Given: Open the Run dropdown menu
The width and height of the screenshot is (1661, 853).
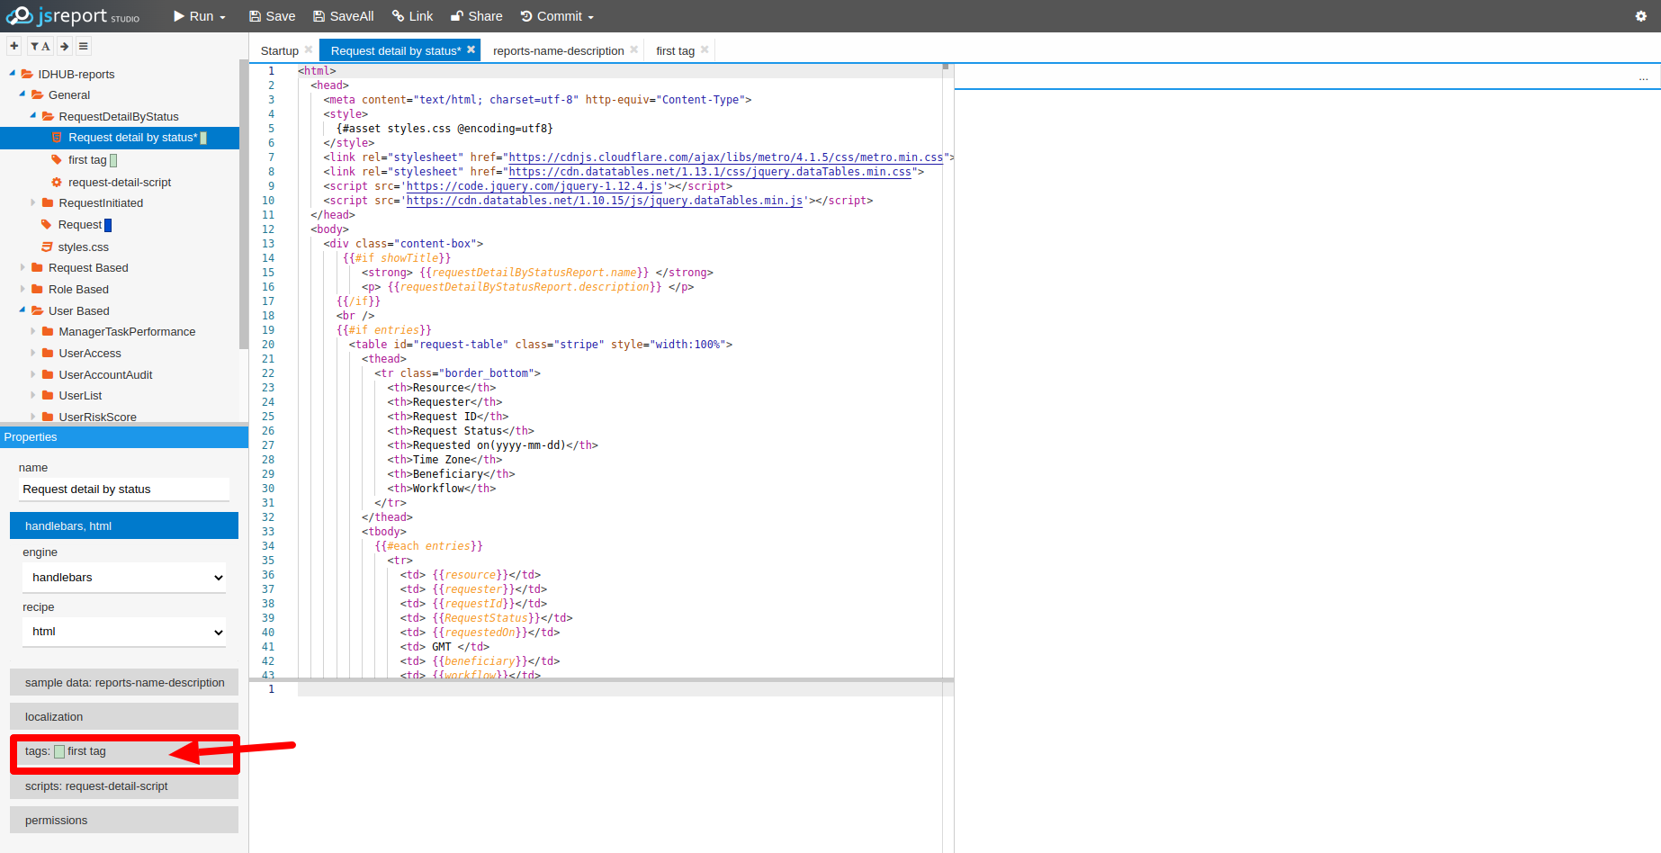Looking at the screenshot, I should (200, 16).
